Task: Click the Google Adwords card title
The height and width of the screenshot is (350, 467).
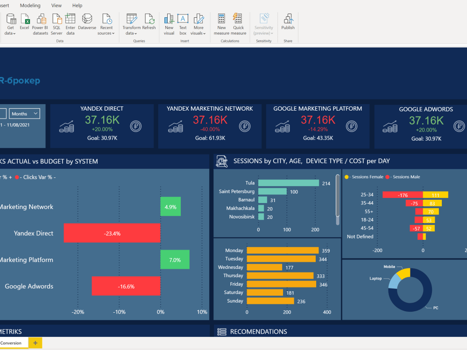Action: pos(426,109)
